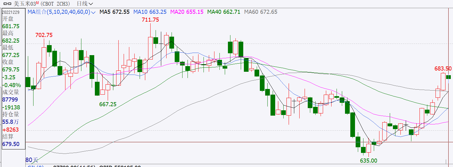Click the 收盘 value 679.75
Screen dimensions: 453x167
(x=11, y=70)
